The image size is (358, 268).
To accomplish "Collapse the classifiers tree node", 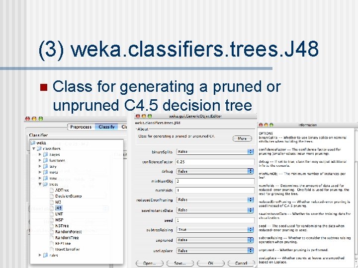I will click(x=34, y=148).
